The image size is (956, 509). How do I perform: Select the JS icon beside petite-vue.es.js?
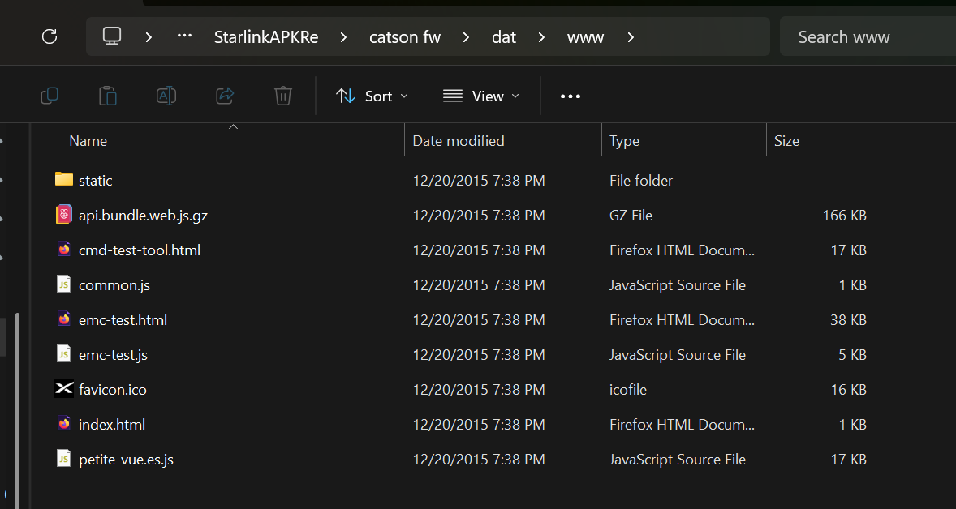[64, 459]
